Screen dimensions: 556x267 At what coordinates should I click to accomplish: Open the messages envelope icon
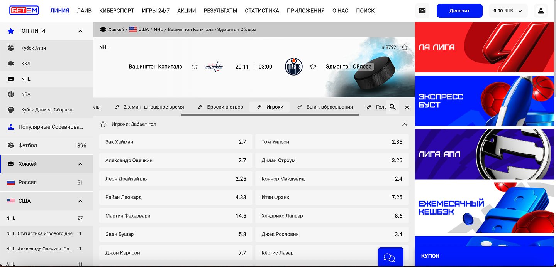click(x=422, y=11)
